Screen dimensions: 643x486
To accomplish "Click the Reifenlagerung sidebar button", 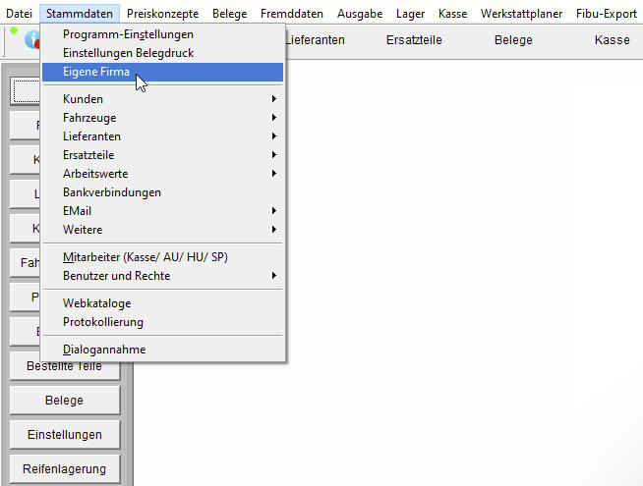I will [65, 468].
